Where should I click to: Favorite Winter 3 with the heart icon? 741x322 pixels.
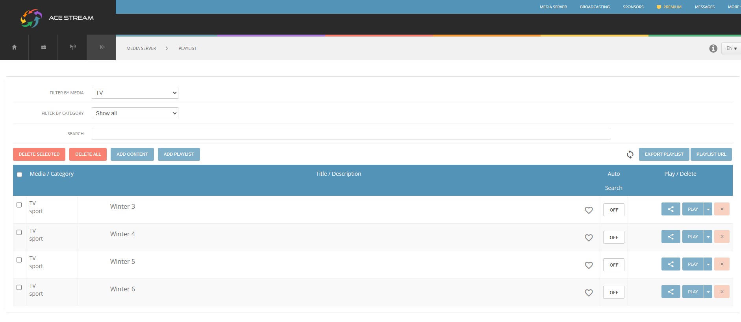pyautogui.click(x=589, y=210)
